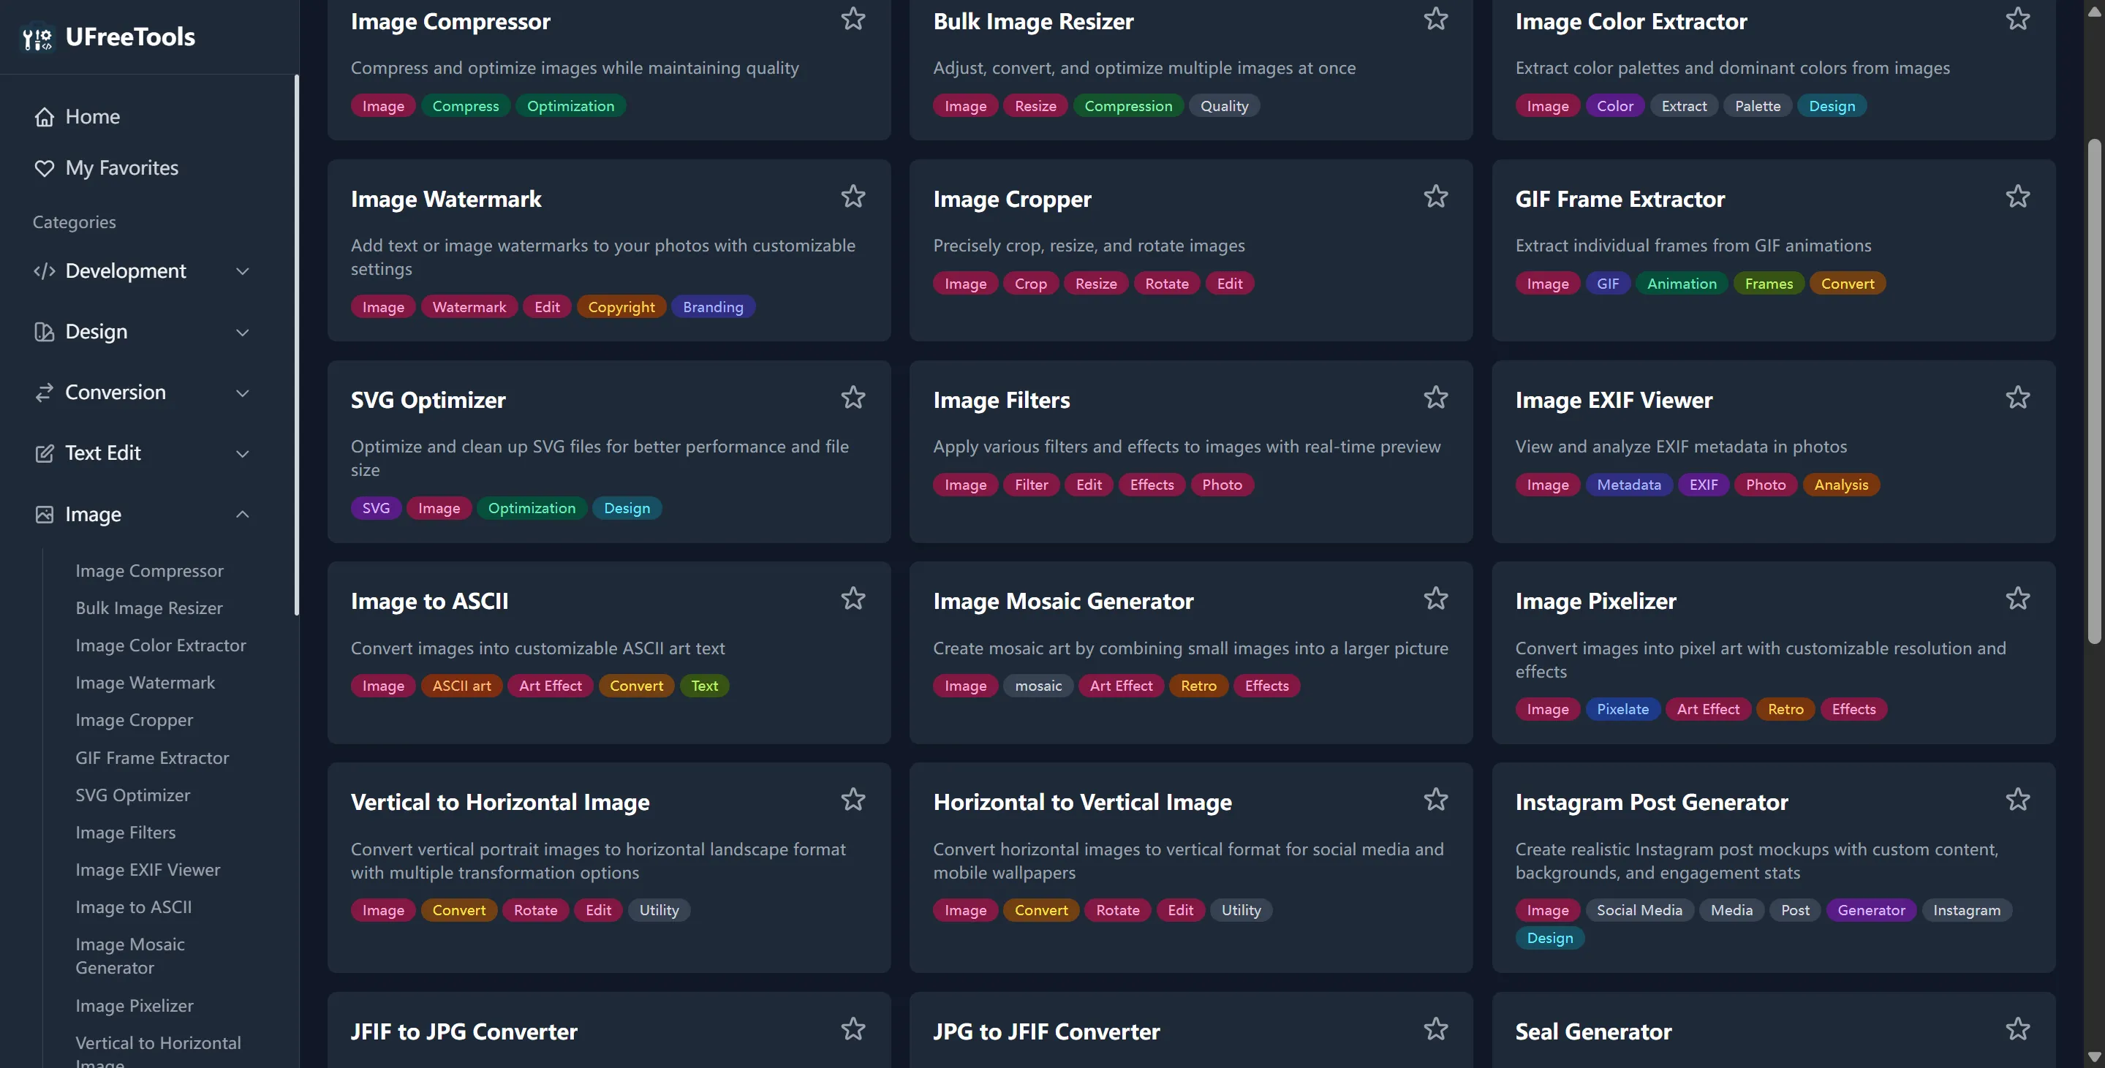2105x1068 pixels.
Task: Open the Image Pixelizer tool card
Action: pyautogui.click(x=1594, y=602)
